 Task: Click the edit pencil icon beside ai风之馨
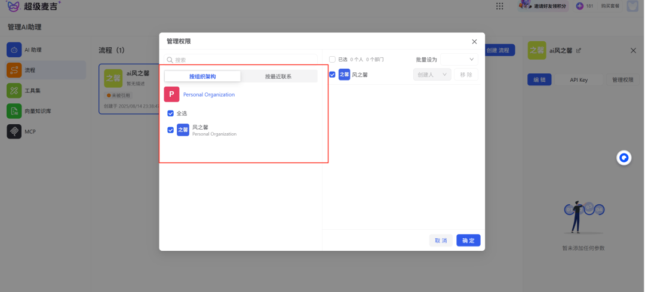[578, 51]
